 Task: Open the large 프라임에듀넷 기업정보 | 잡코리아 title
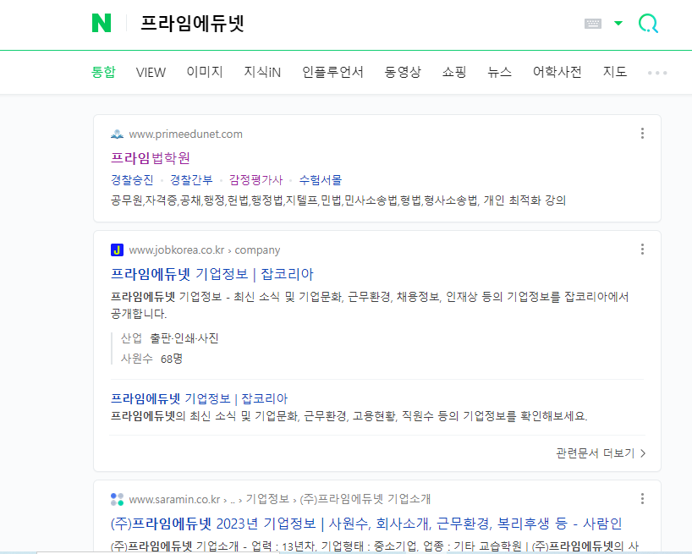(x=211, y=274)
